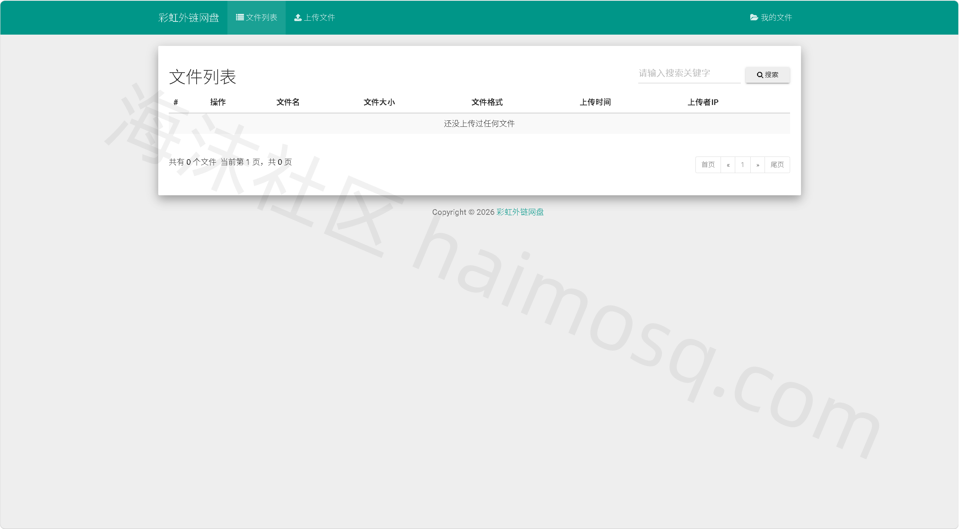Screen dimensions: 960x529
Task: Click the magnifier icon in 搜索 button
Action: (x=760, y=75)
